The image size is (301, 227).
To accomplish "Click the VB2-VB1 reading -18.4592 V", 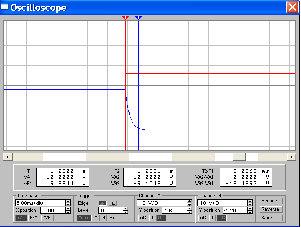I will 247,184.
